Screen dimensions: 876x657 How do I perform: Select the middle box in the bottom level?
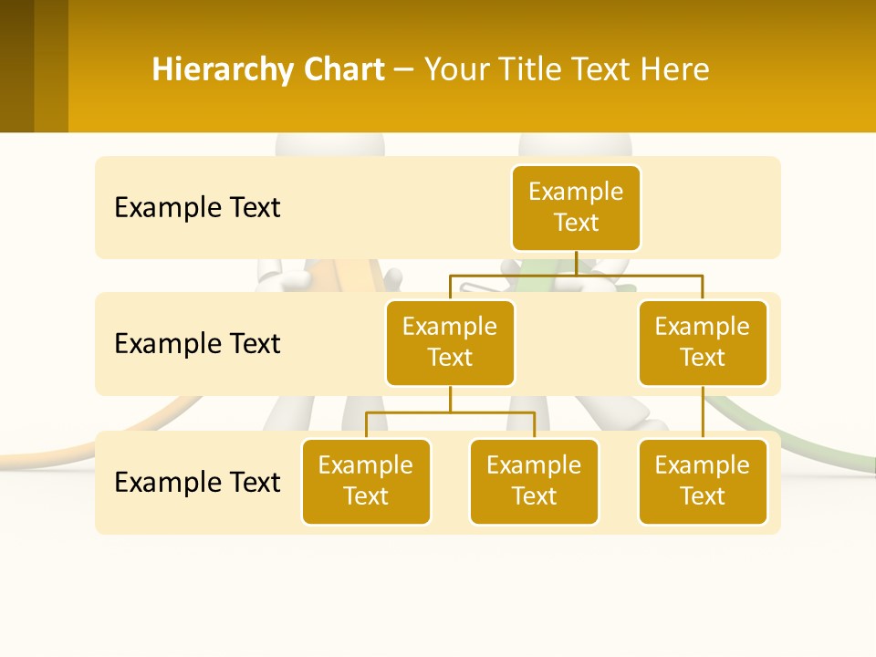point(534,481)
